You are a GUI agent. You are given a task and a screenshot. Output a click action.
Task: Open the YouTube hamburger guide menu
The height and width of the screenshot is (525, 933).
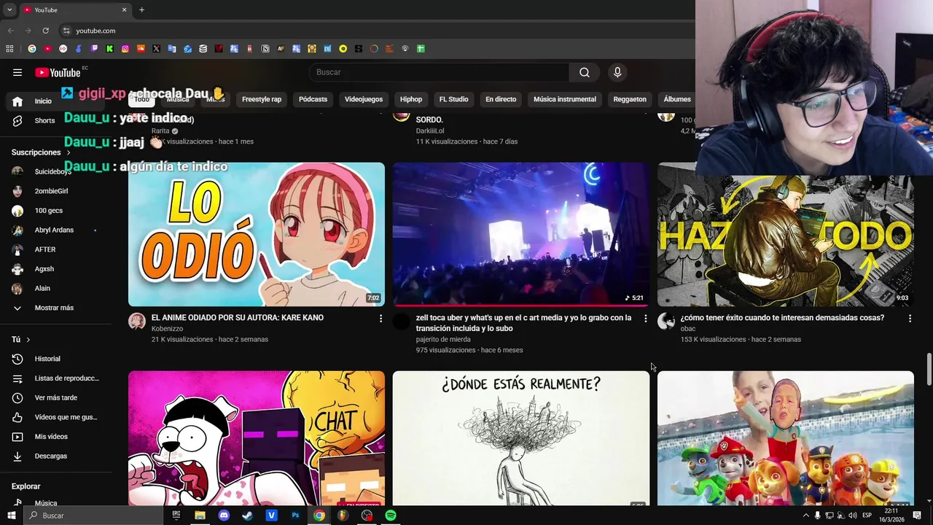(x=17, y=72)
